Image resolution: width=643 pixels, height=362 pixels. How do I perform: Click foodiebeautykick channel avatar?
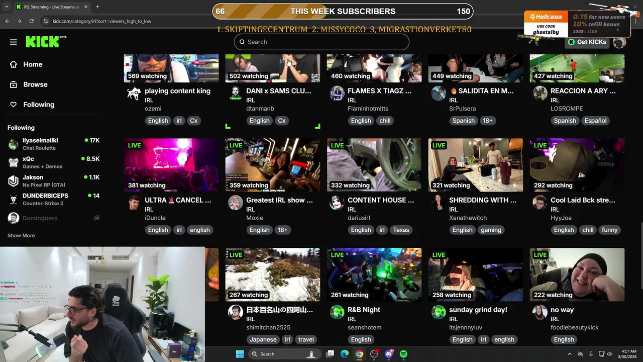pyautogui.click(x=540, y=313)
